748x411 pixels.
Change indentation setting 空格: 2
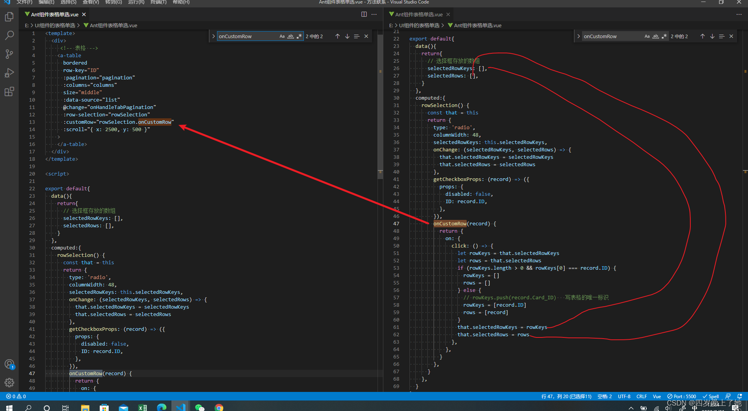[605, 396]
